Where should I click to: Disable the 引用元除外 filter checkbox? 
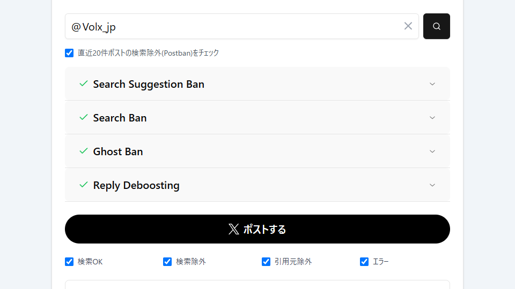[266, 262]
